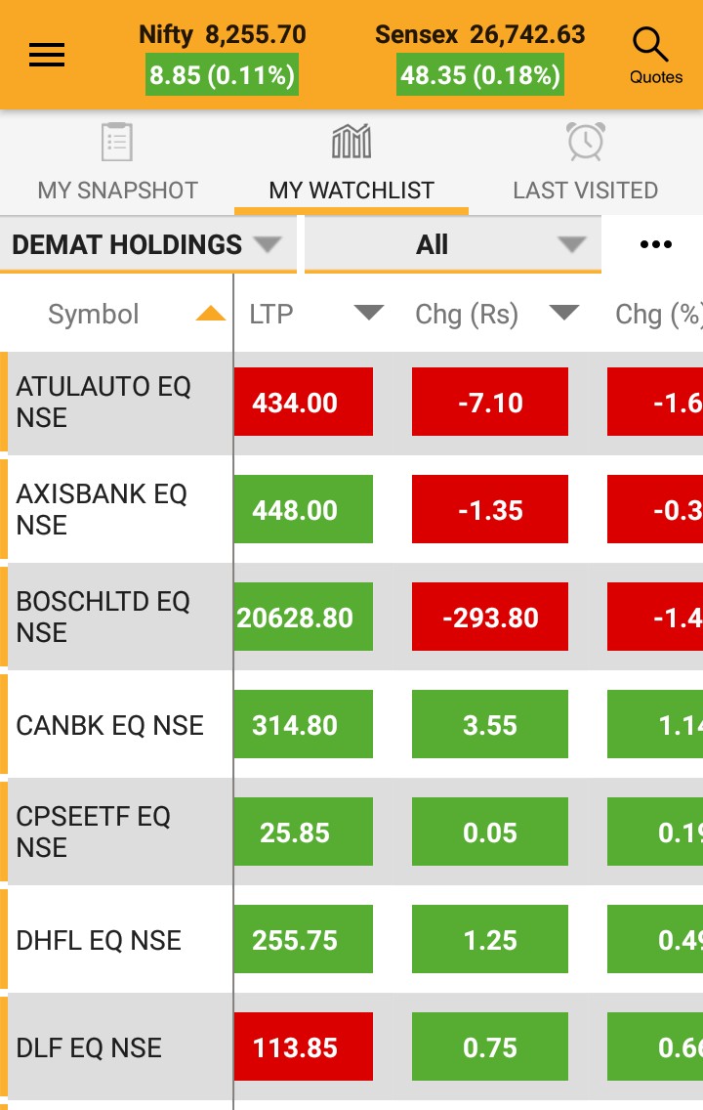Screen dimensions: 703x1110
Task: Tap Sensex change value green badge
Action: point(479,76)
